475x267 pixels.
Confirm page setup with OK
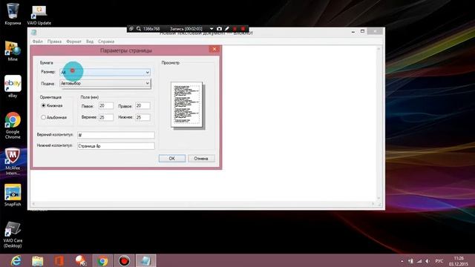point(171,158)
